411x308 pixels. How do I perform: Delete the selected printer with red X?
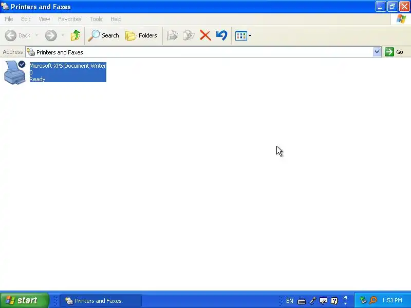coord(205,35)
